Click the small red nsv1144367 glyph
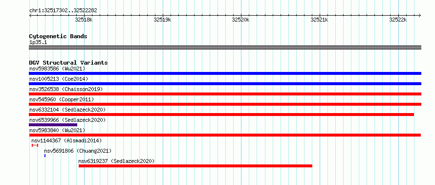The image size is (435, 185). pyautogui.click(x=35, y=145)
